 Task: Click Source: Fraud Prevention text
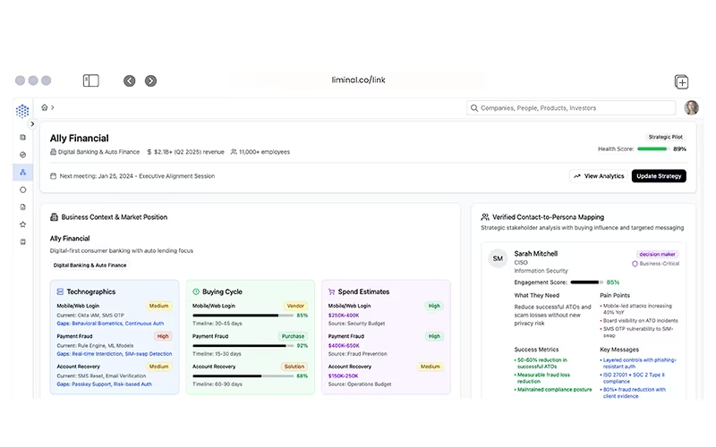pos(357,354)
